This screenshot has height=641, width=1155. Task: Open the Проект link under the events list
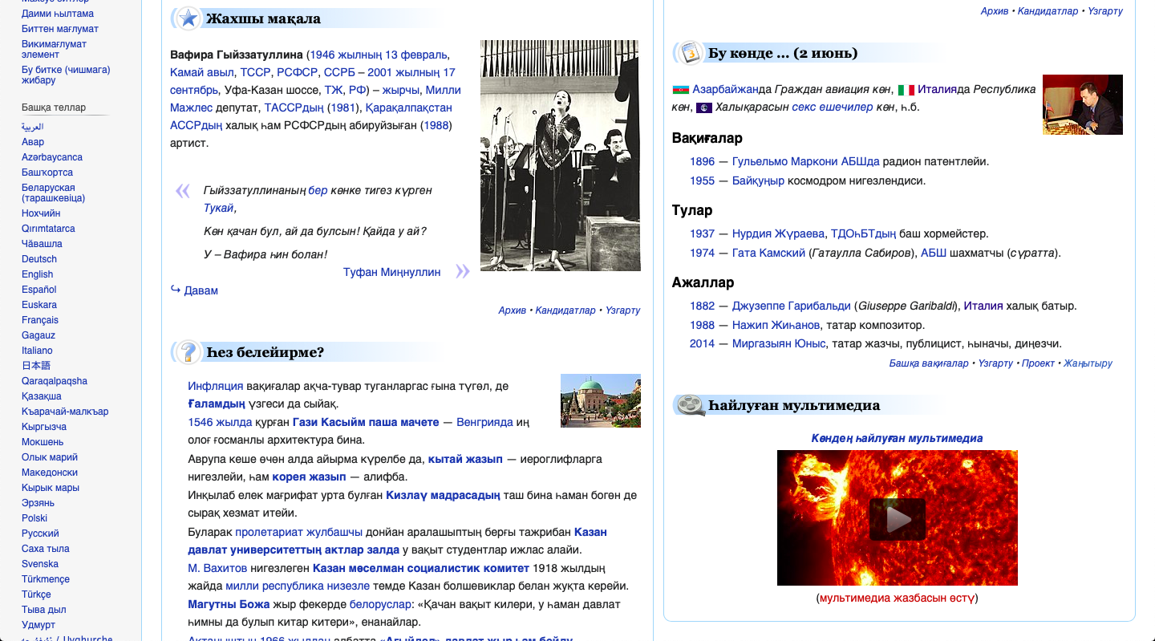tap(1038, 363)
